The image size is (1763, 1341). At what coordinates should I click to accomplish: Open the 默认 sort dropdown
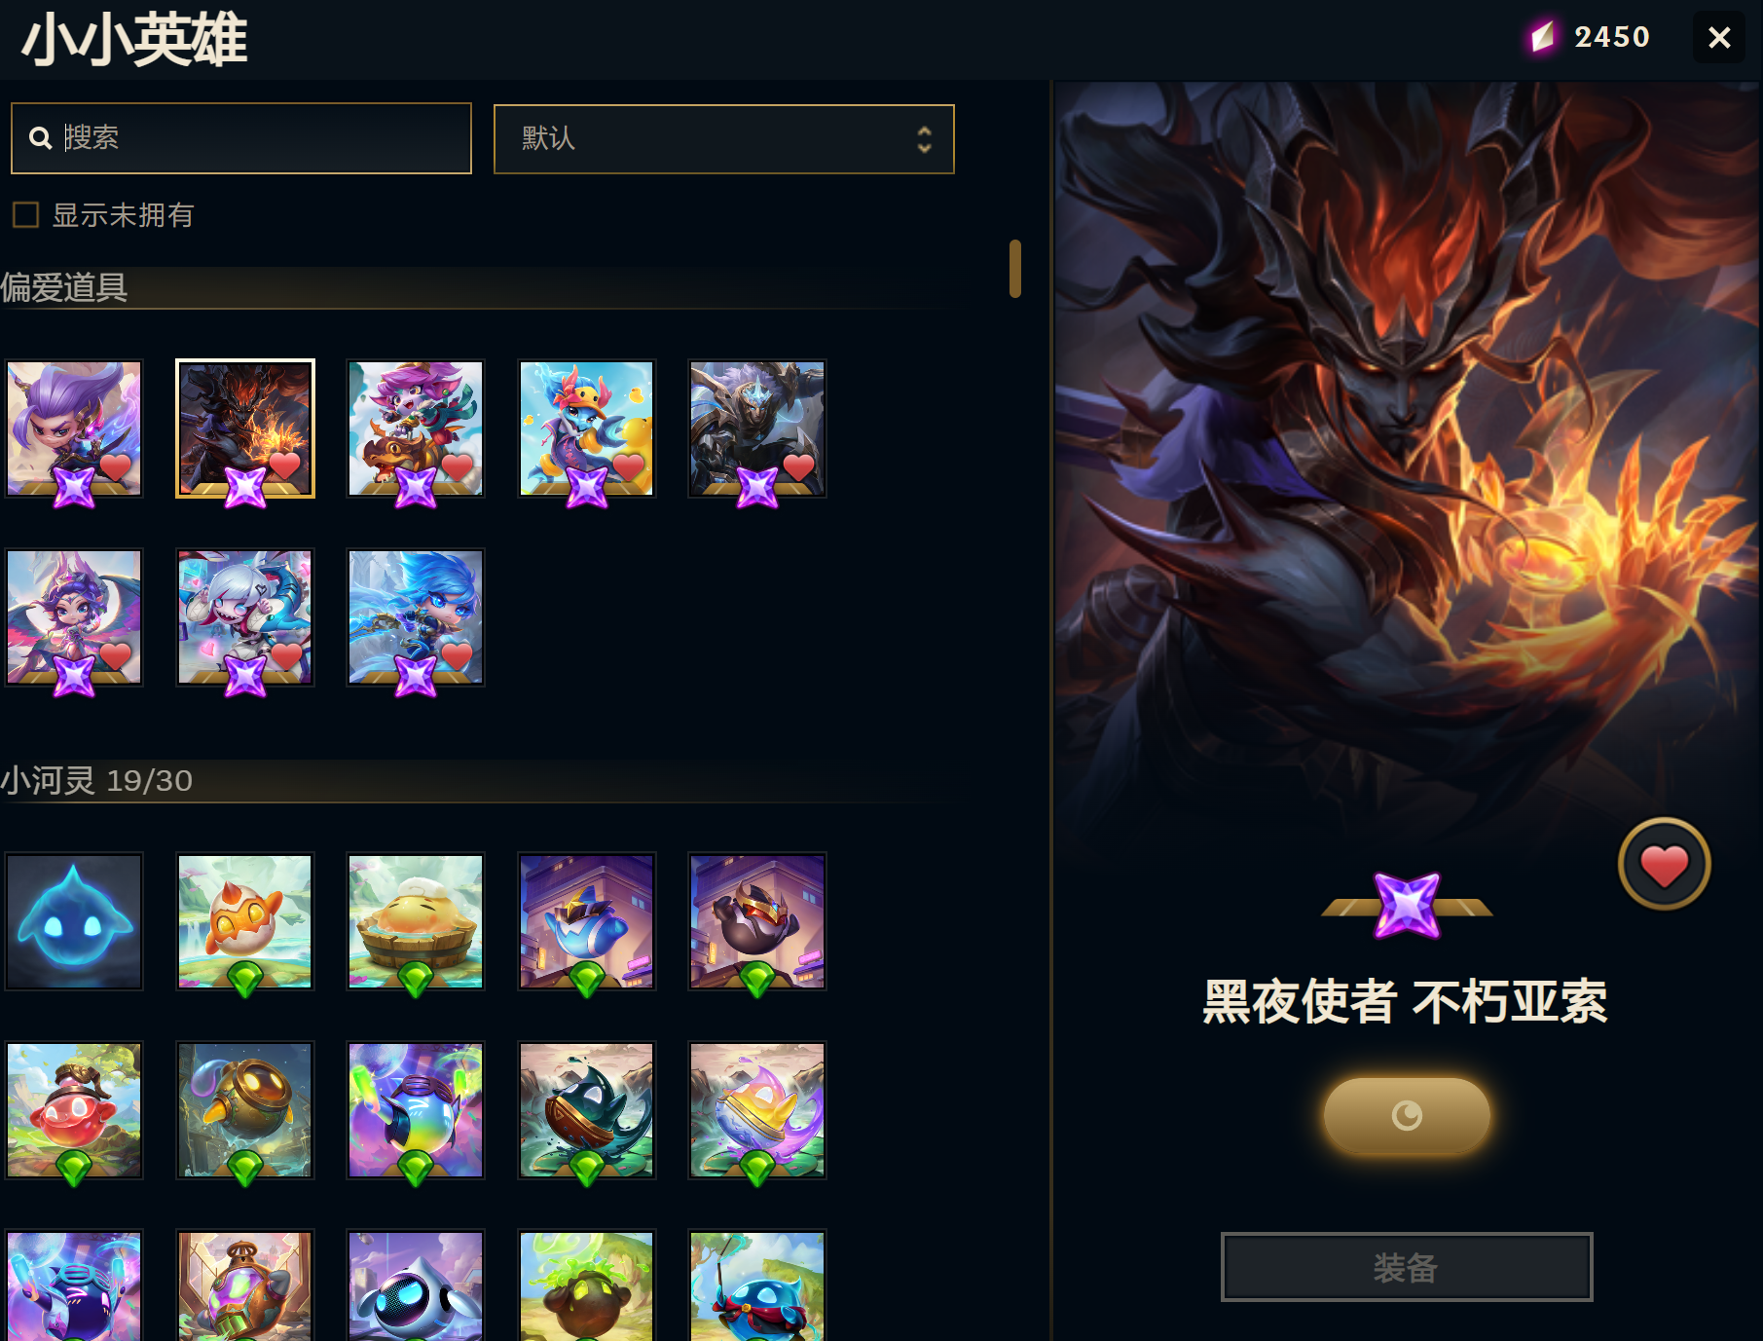coord(723,139)
